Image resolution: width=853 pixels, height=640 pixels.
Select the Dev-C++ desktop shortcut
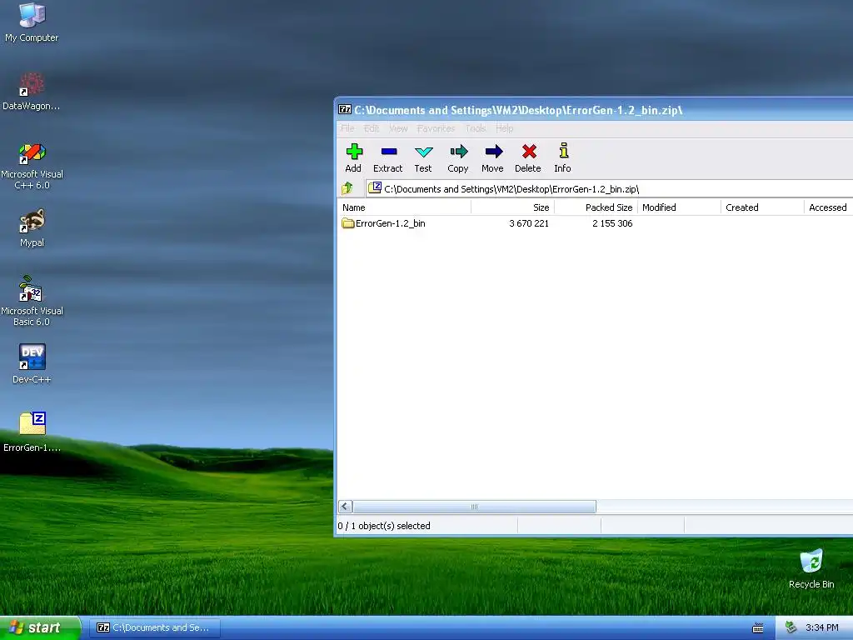point(32,364)
